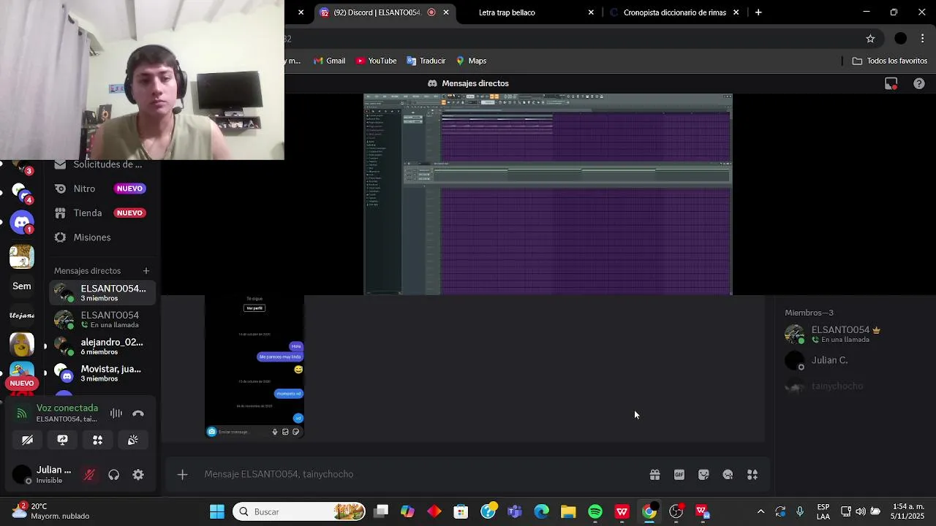
Task: Start an activity in call
Action: point(97,440)
